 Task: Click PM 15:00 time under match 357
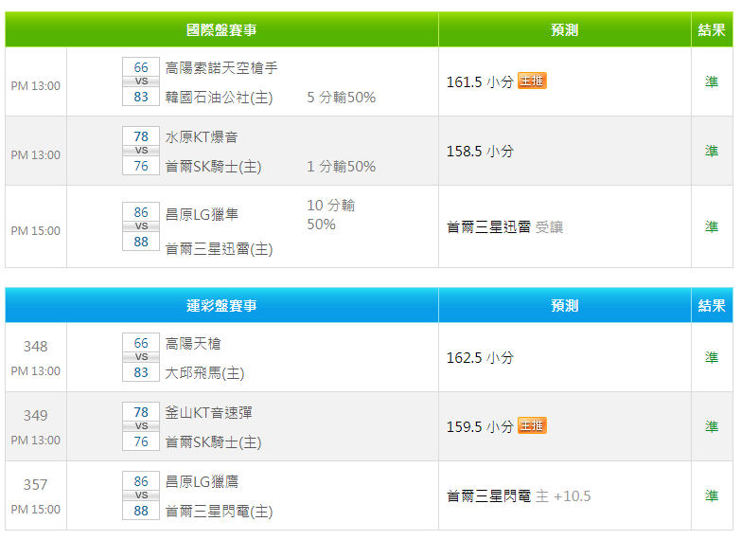35,510
